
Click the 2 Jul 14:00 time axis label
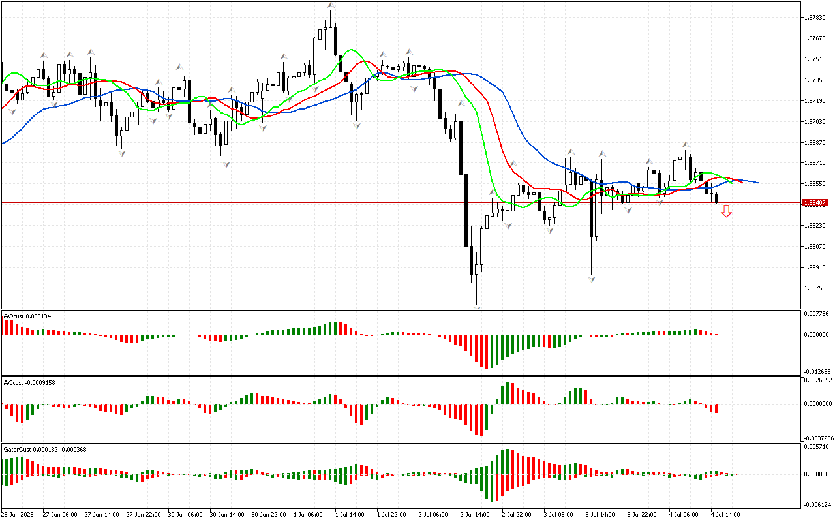point(476,514)
